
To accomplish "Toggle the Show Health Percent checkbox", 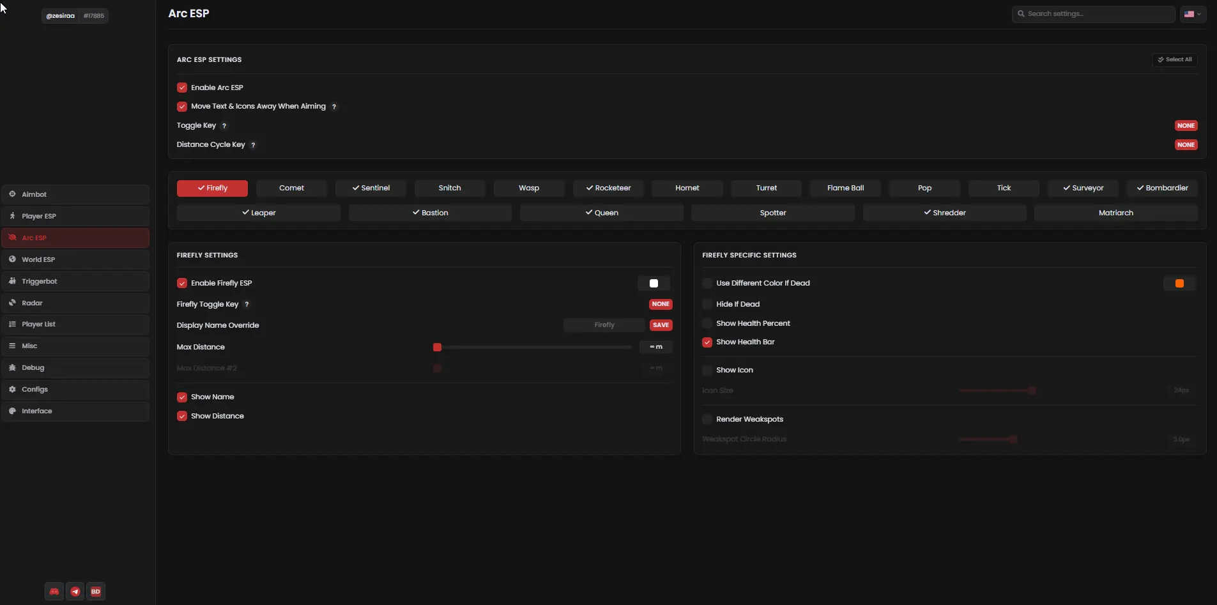I will click(x=707, y=323).
